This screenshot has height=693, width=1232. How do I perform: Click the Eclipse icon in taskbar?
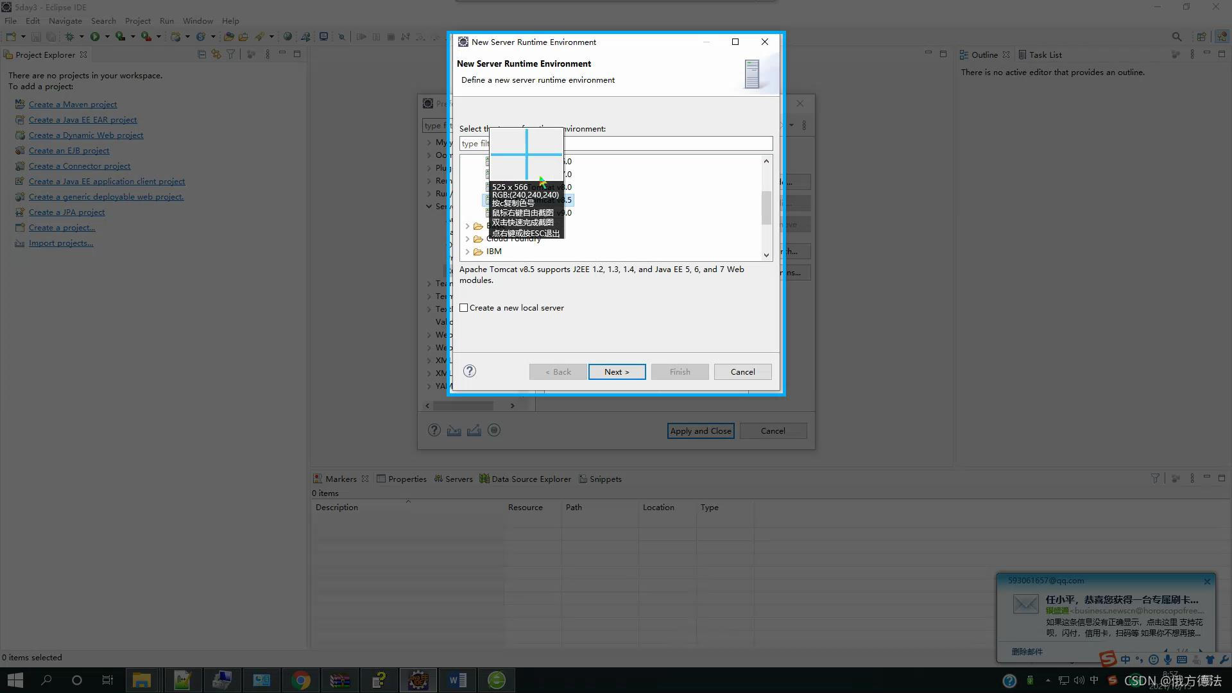pos(418,680)
